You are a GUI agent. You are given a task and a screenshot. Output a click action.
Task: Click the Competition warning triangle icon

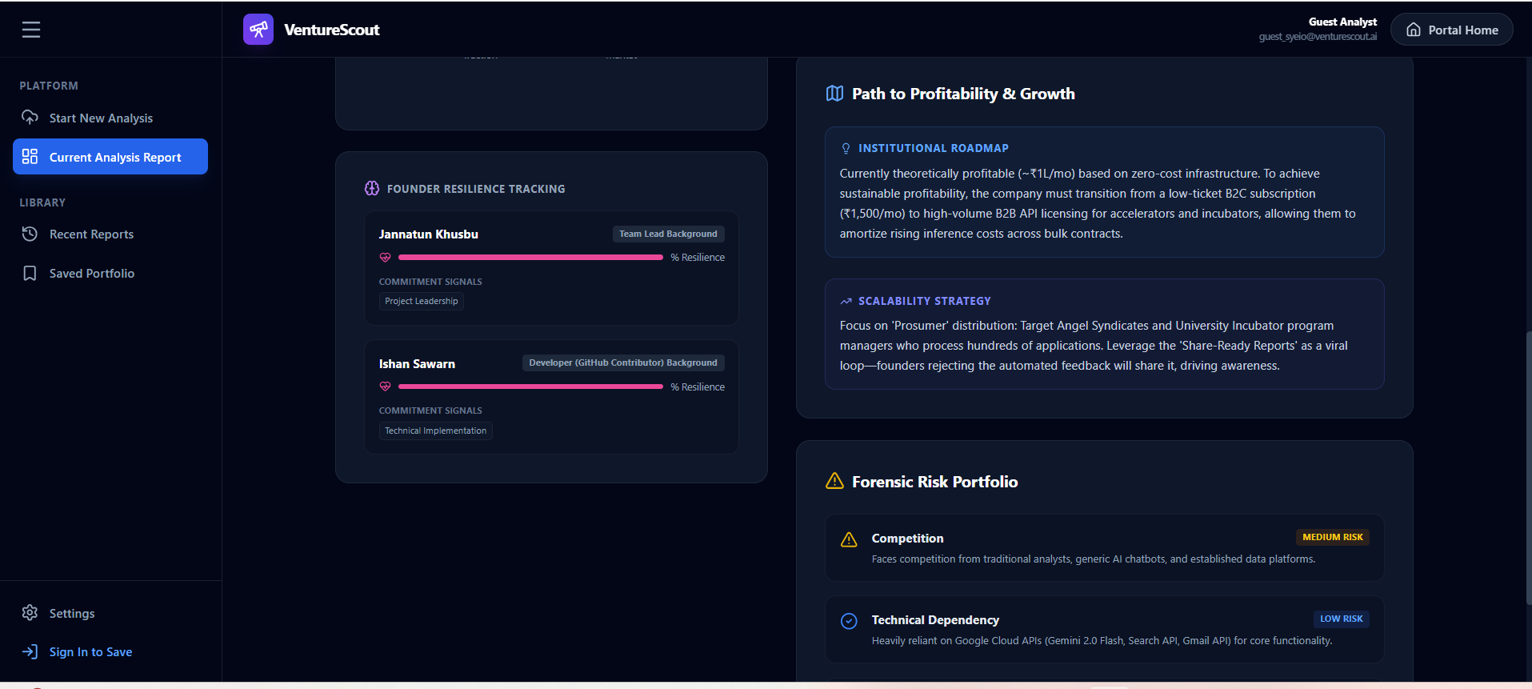(x=849, y=540)
